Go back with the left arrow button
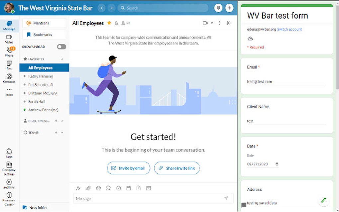This screenshot has height=212, width=339. [x=101, y=8]
